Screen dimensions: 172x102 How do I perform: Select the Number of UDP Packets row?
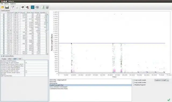pos(24,61)
